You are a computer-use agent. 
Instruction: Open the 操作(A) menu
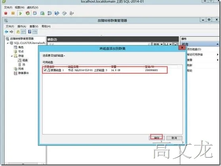point(22,26)
